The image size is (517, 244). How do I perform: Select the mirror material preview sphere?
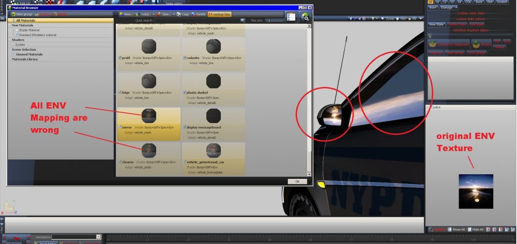click(x=149, y=116)
